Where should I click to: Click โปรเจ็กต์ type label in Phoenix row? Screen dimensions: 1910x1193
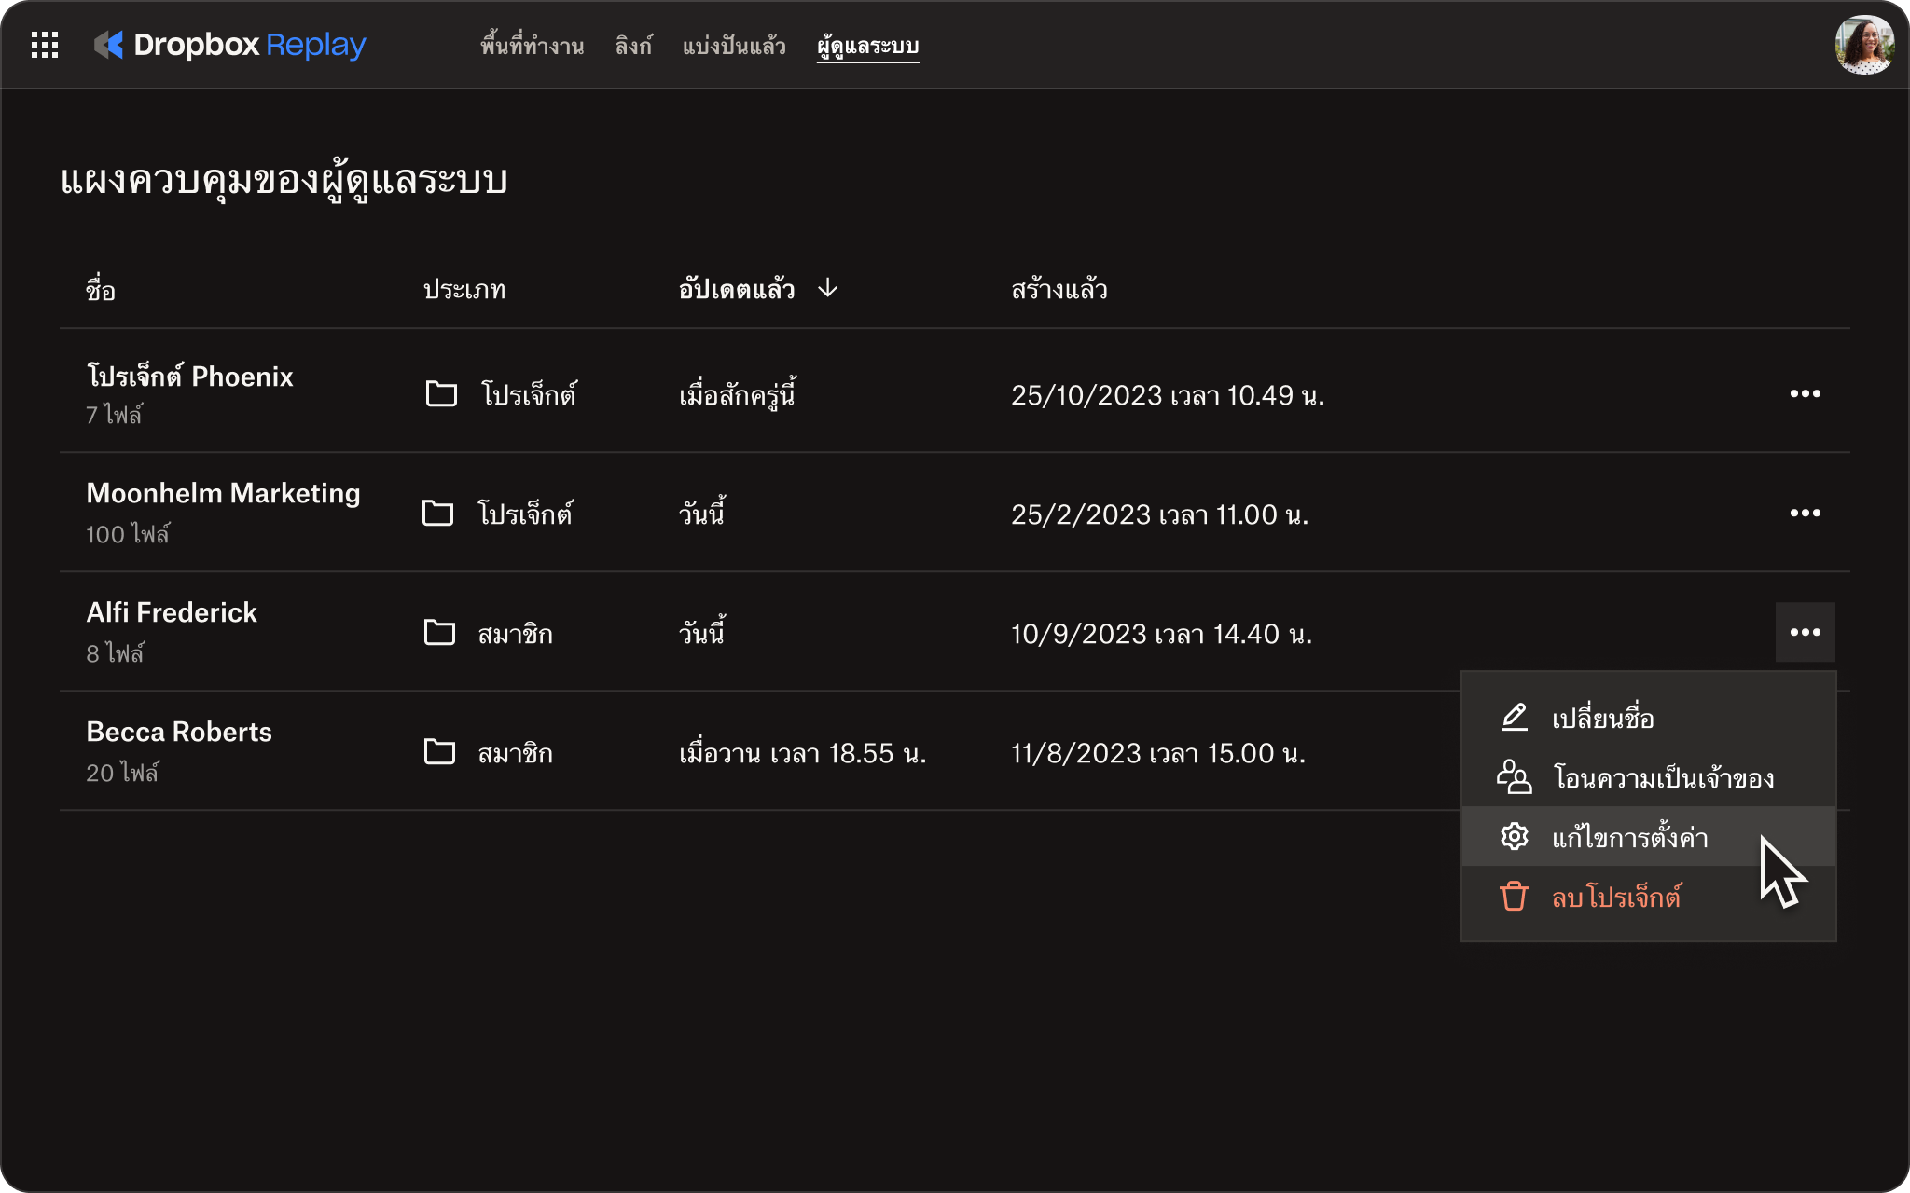click(x=529, y=394)
